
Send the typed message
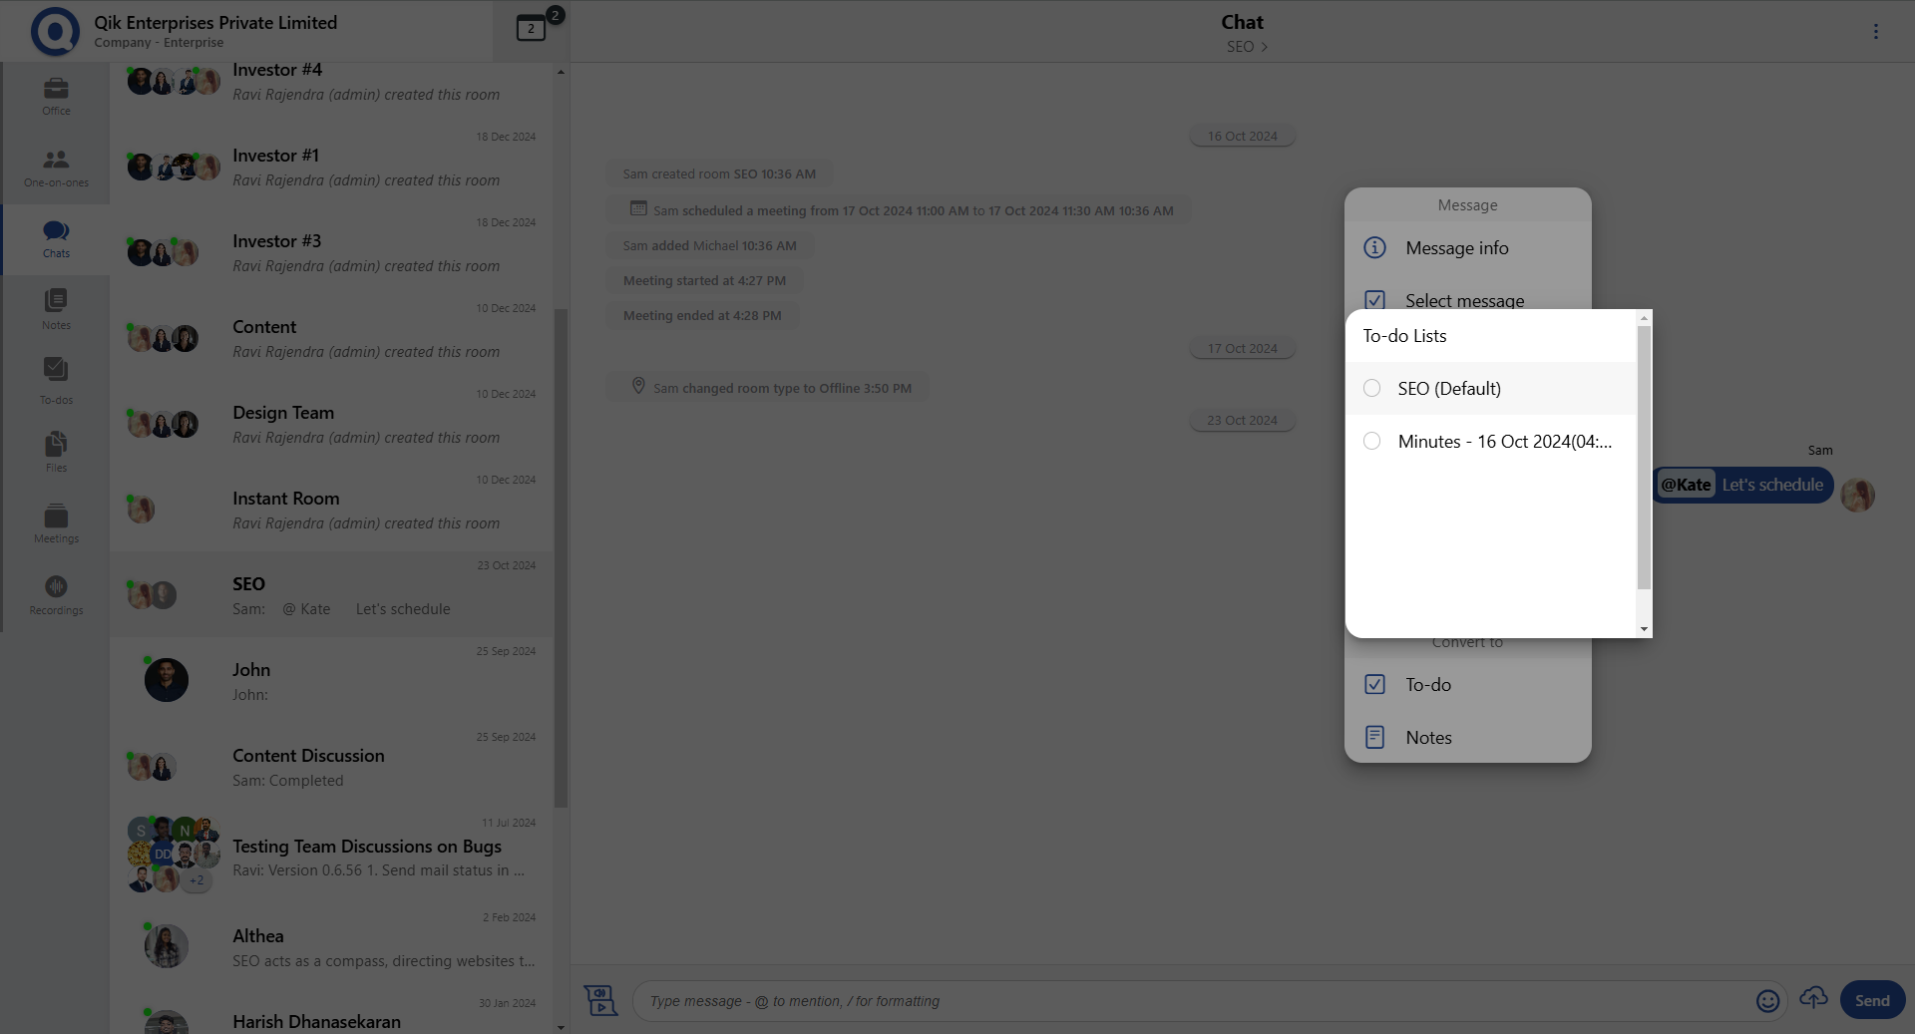(1872, 1000)
